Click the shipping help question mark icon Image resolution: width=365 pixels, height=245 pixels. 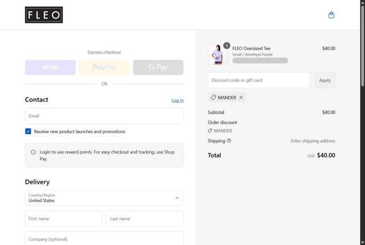229,141
